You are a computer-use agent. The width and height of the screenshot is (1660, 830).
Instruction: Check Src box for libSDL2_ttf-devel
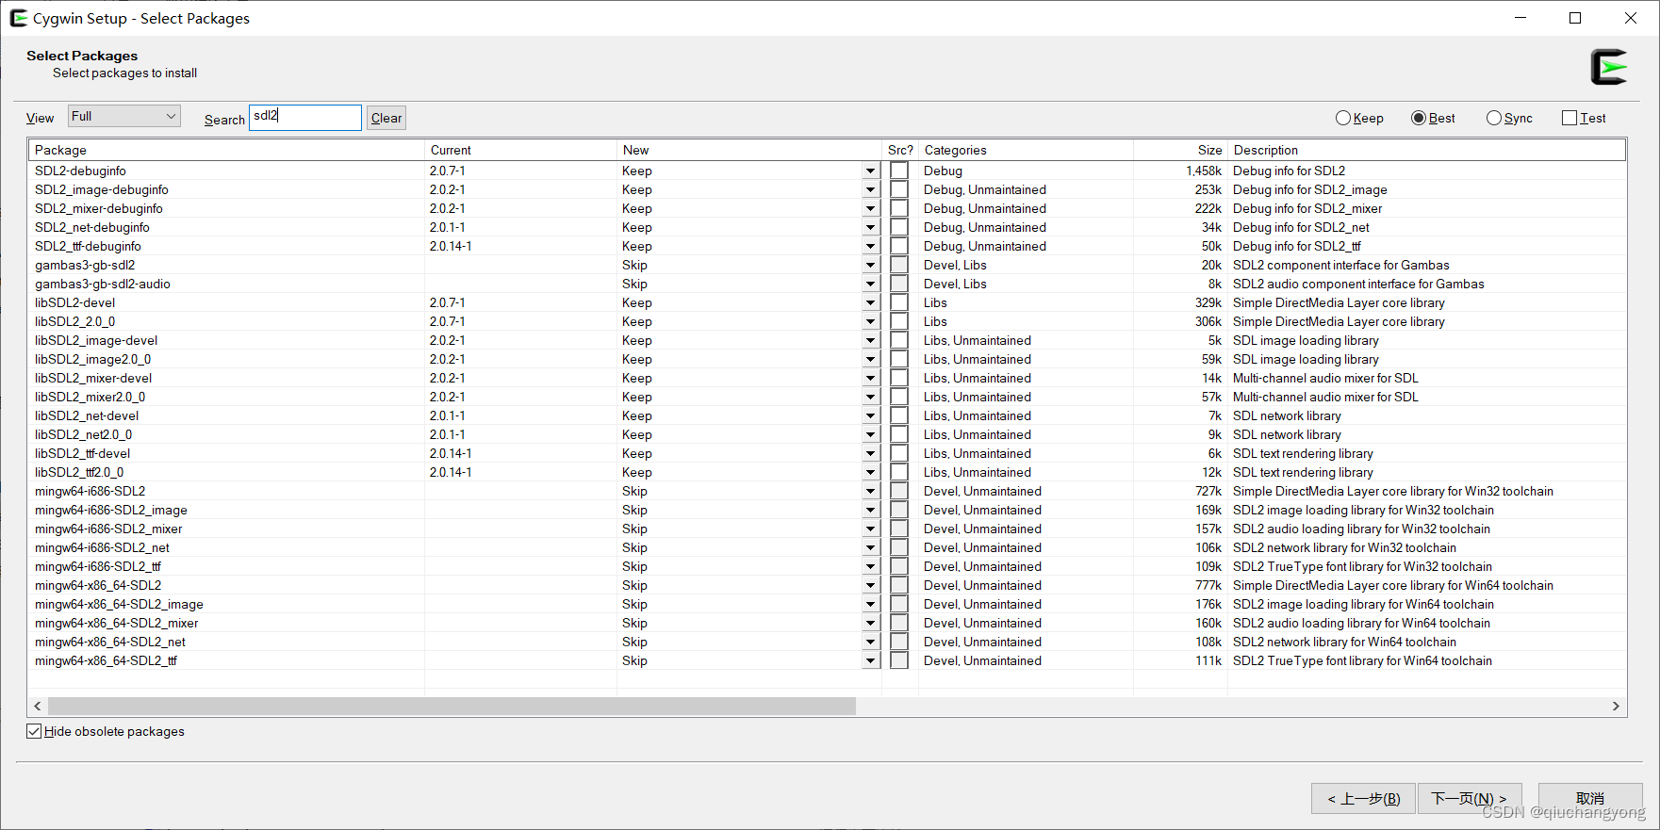point(899,453)
